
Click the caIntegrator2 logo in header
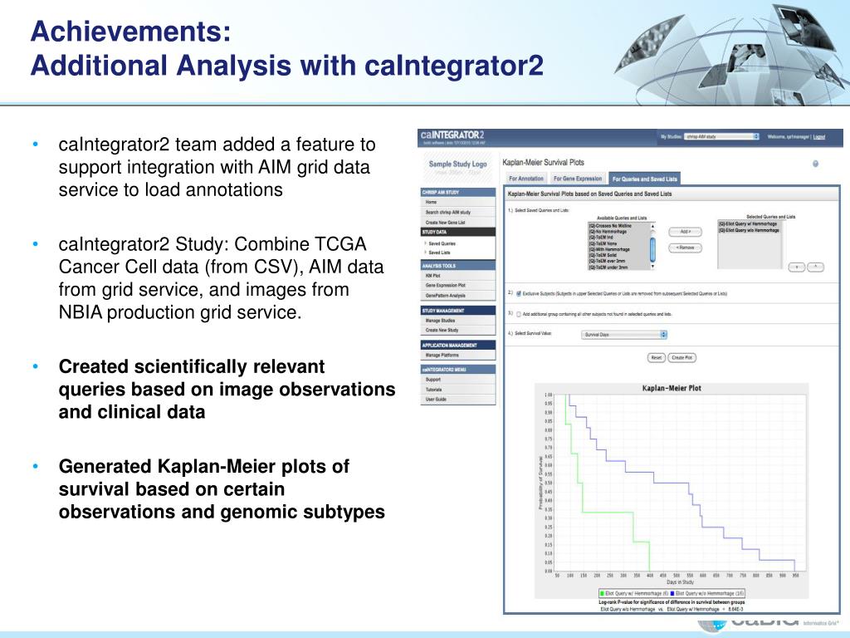click(452, 135)
